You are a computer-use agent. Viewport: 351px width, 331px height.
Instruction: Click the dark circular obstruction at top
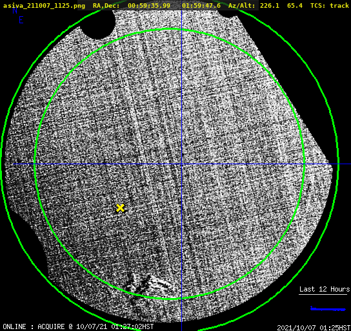98,24
